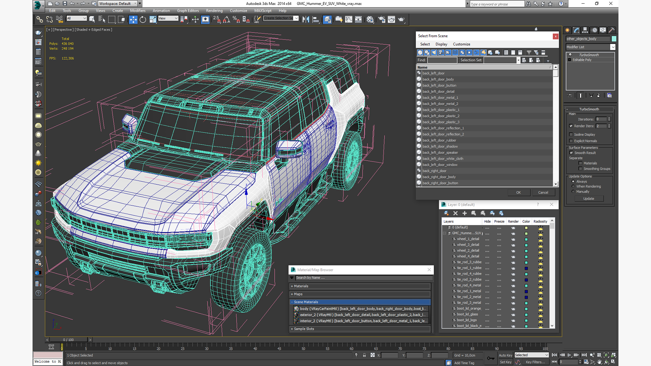Open Material Editor icon in toolbar
651x366 pixels.
[370, 19]
